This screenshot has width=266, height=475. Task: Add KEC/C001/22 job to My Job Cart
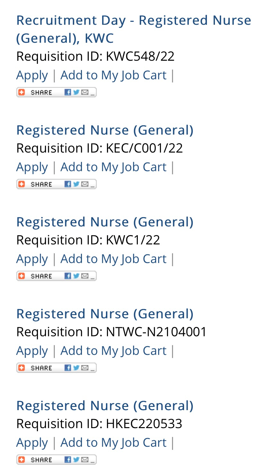[x=113, y=167]
